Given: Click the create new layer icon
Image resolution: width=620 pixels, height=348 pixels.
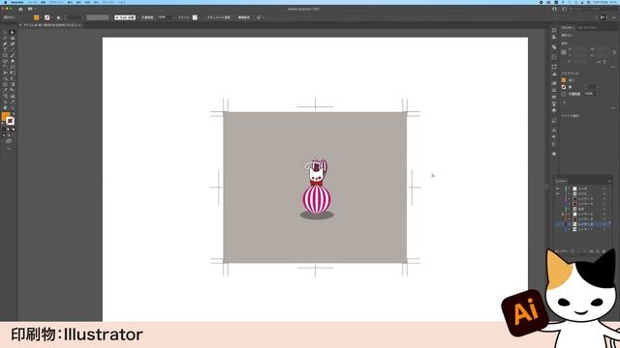Looking at the screenshot, I should pyautogui.click(x=598, y=251).
